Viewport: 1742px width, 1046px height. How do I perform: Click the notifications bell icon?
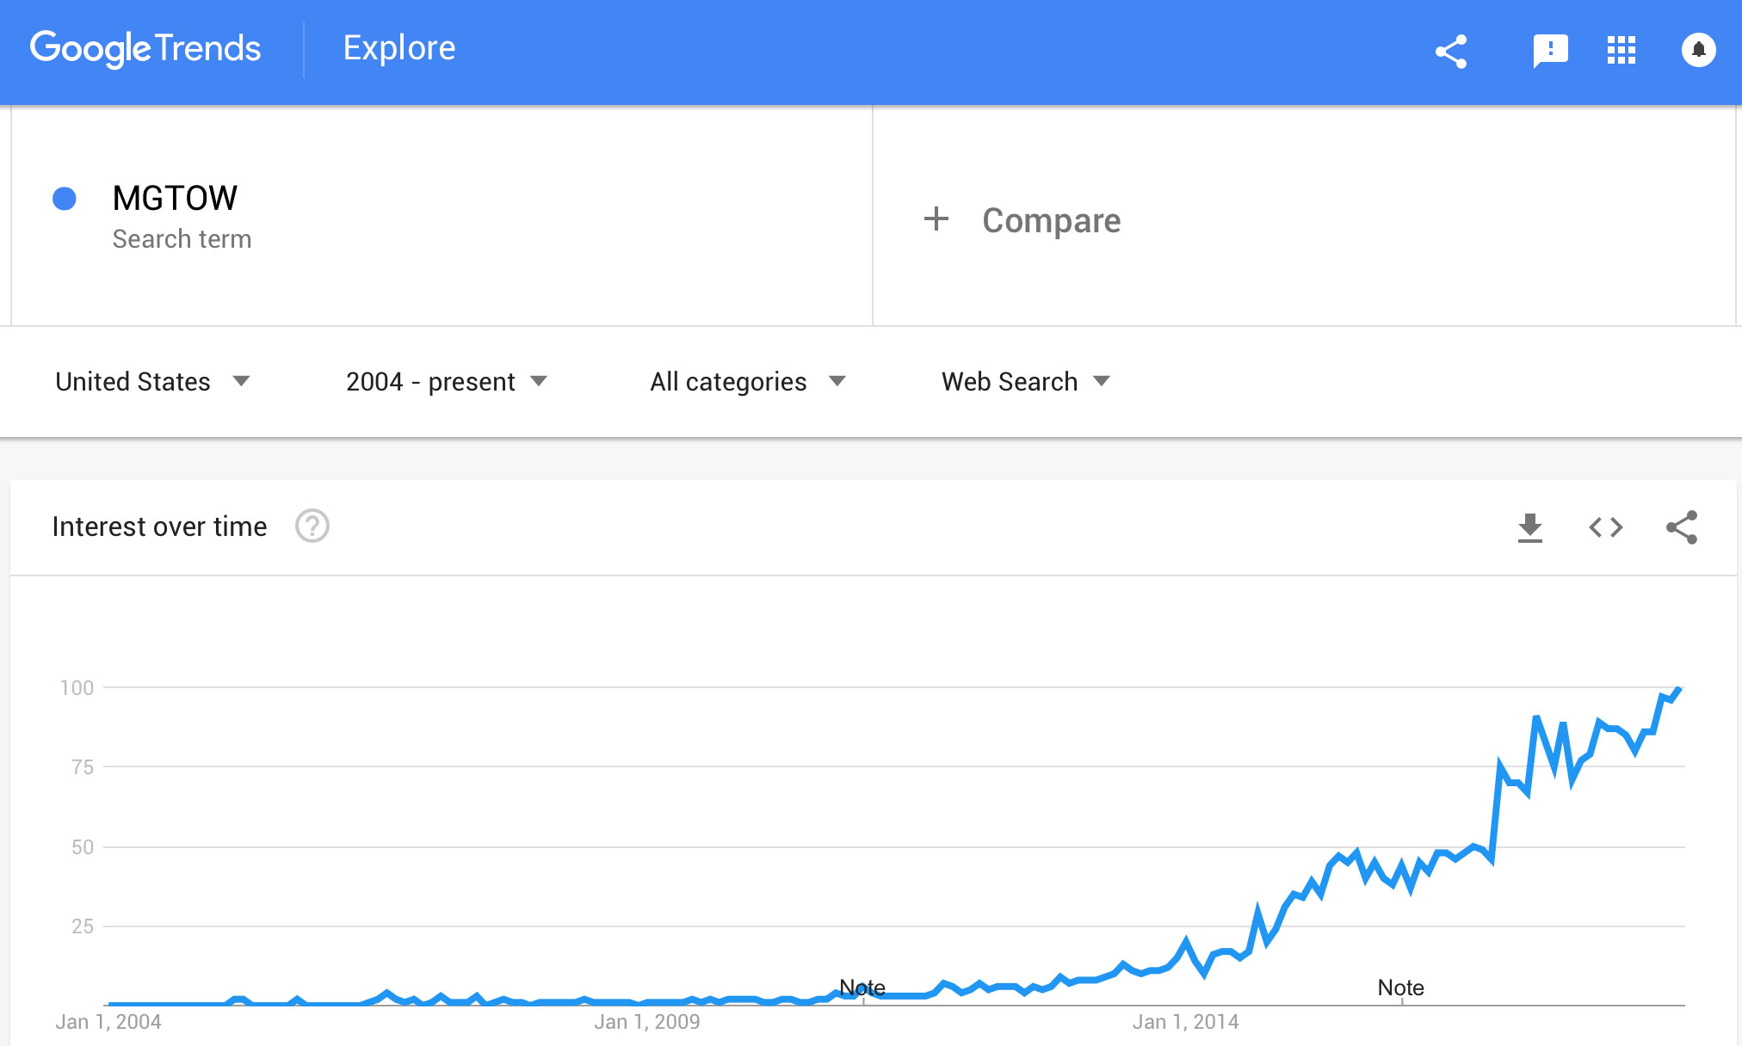tap(1698, 50)
